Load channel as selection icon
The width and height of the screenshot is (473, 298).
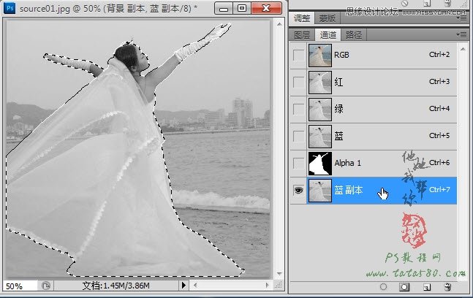coord(383,287)
